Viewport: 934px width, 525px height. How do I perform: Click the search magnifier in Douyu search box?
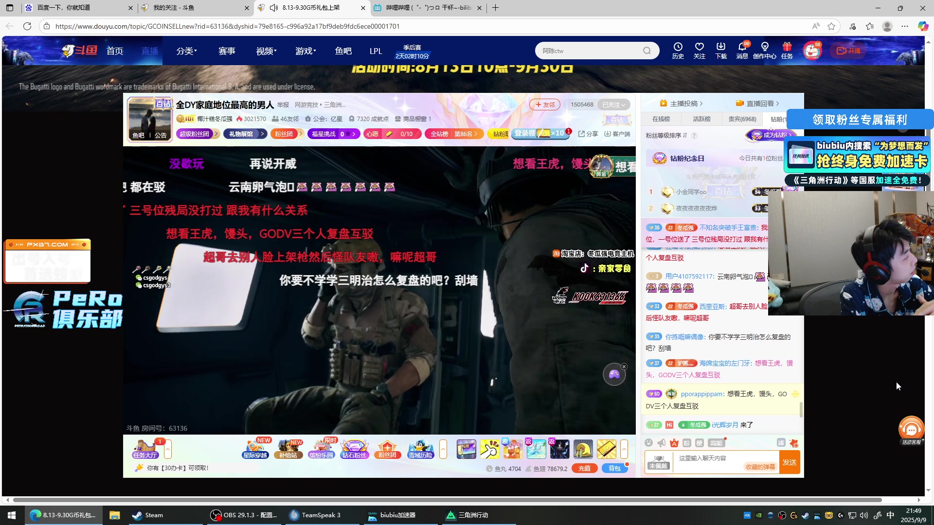click(647, 51)
